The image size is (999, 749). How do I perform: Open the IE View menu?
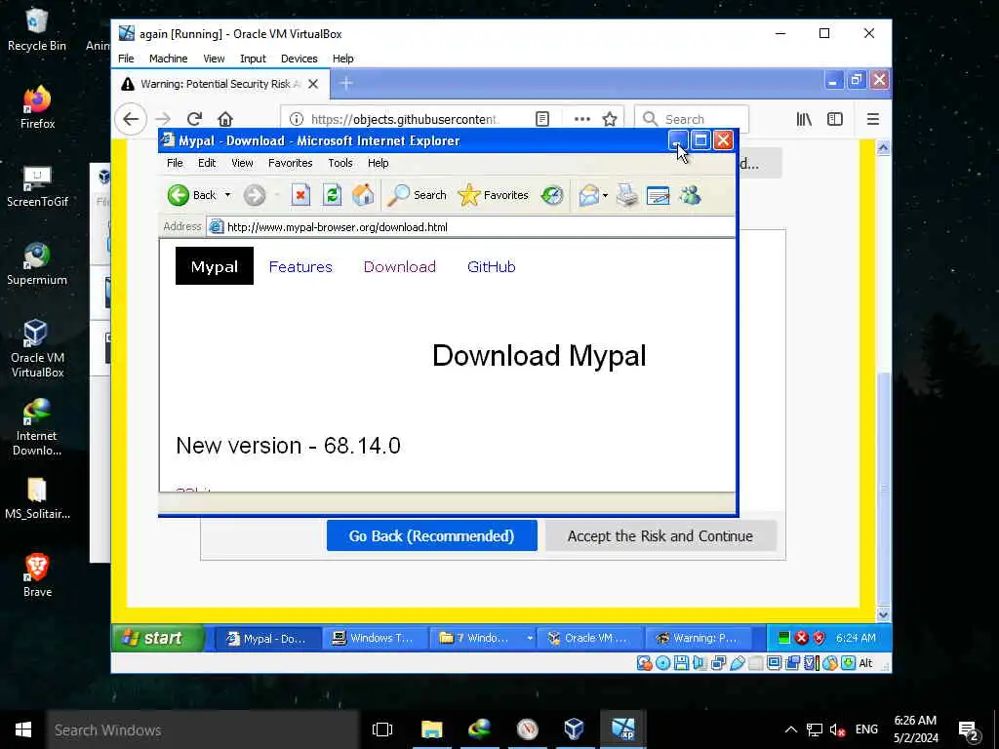point(242,163)
